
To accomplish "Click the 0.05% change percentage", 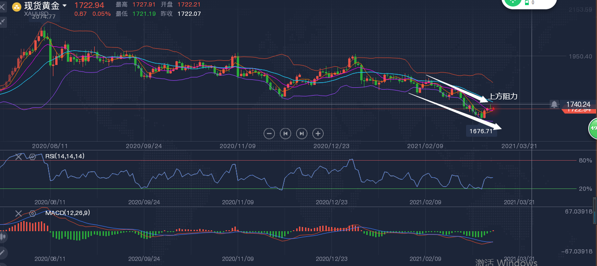I will [x=102, y=14].
